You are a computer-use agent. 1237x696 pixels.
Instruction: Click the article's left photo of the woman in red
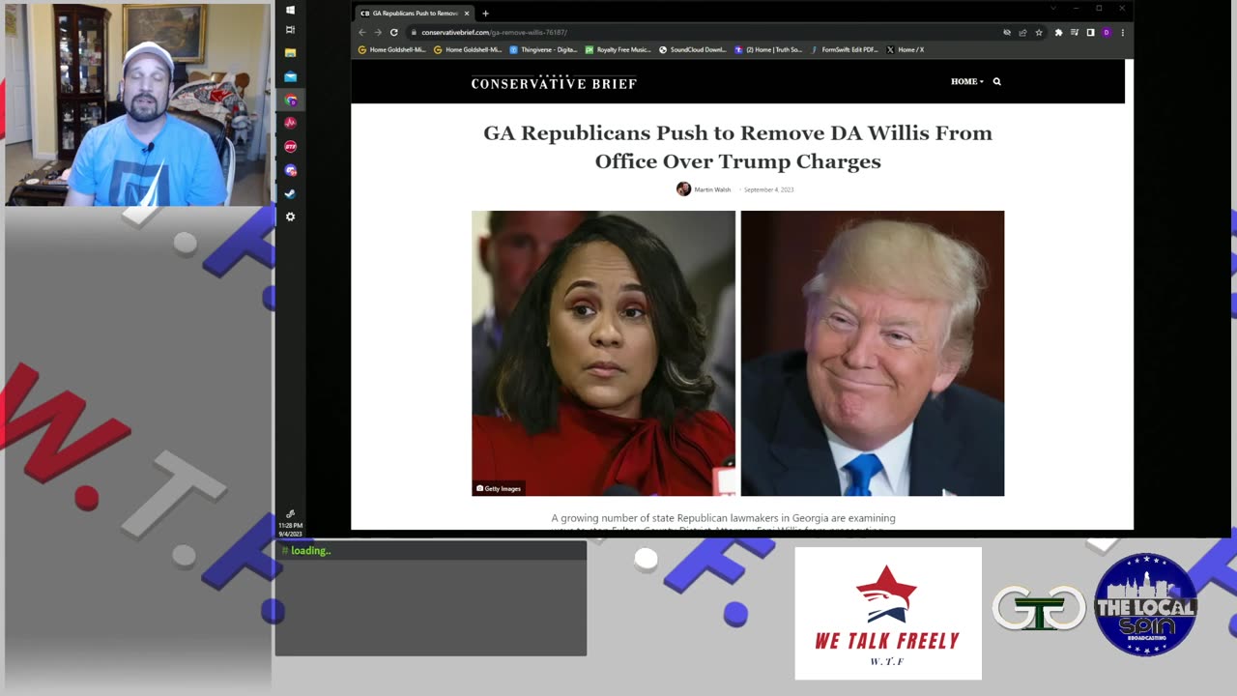coord(603,353)
